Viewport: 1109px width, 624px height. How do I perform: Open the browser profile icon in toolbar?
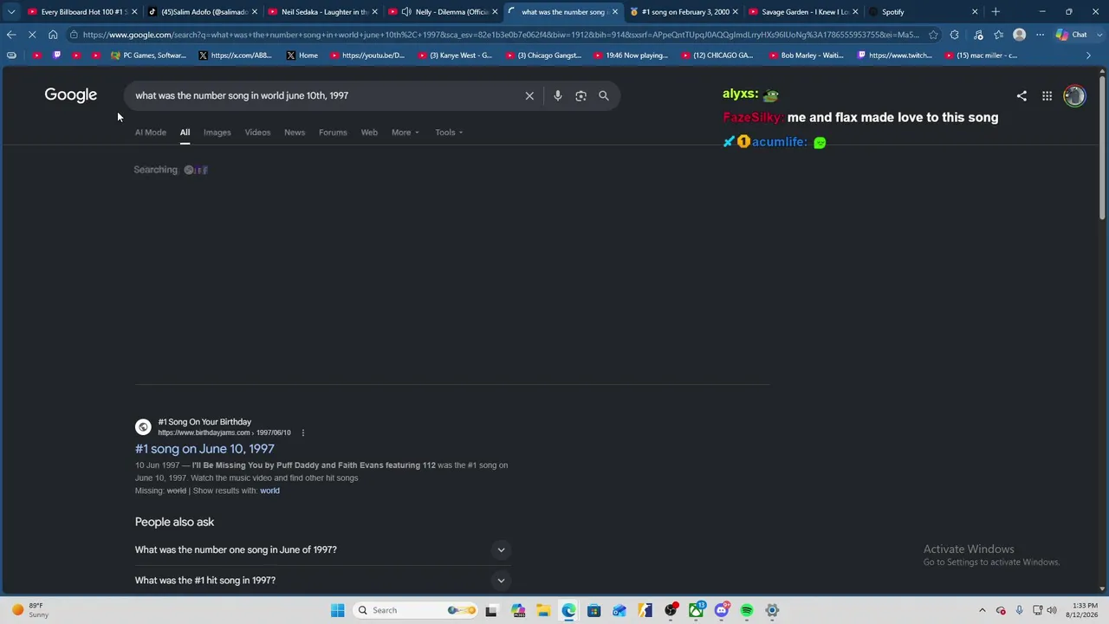coord(1020,35)
